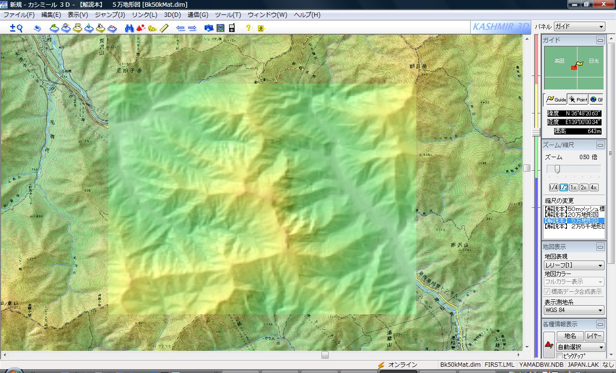Click the right-pointing blue arrow toolbar icon
The width and height of the screenshot is (616, 373).
[x=192, y=28]
